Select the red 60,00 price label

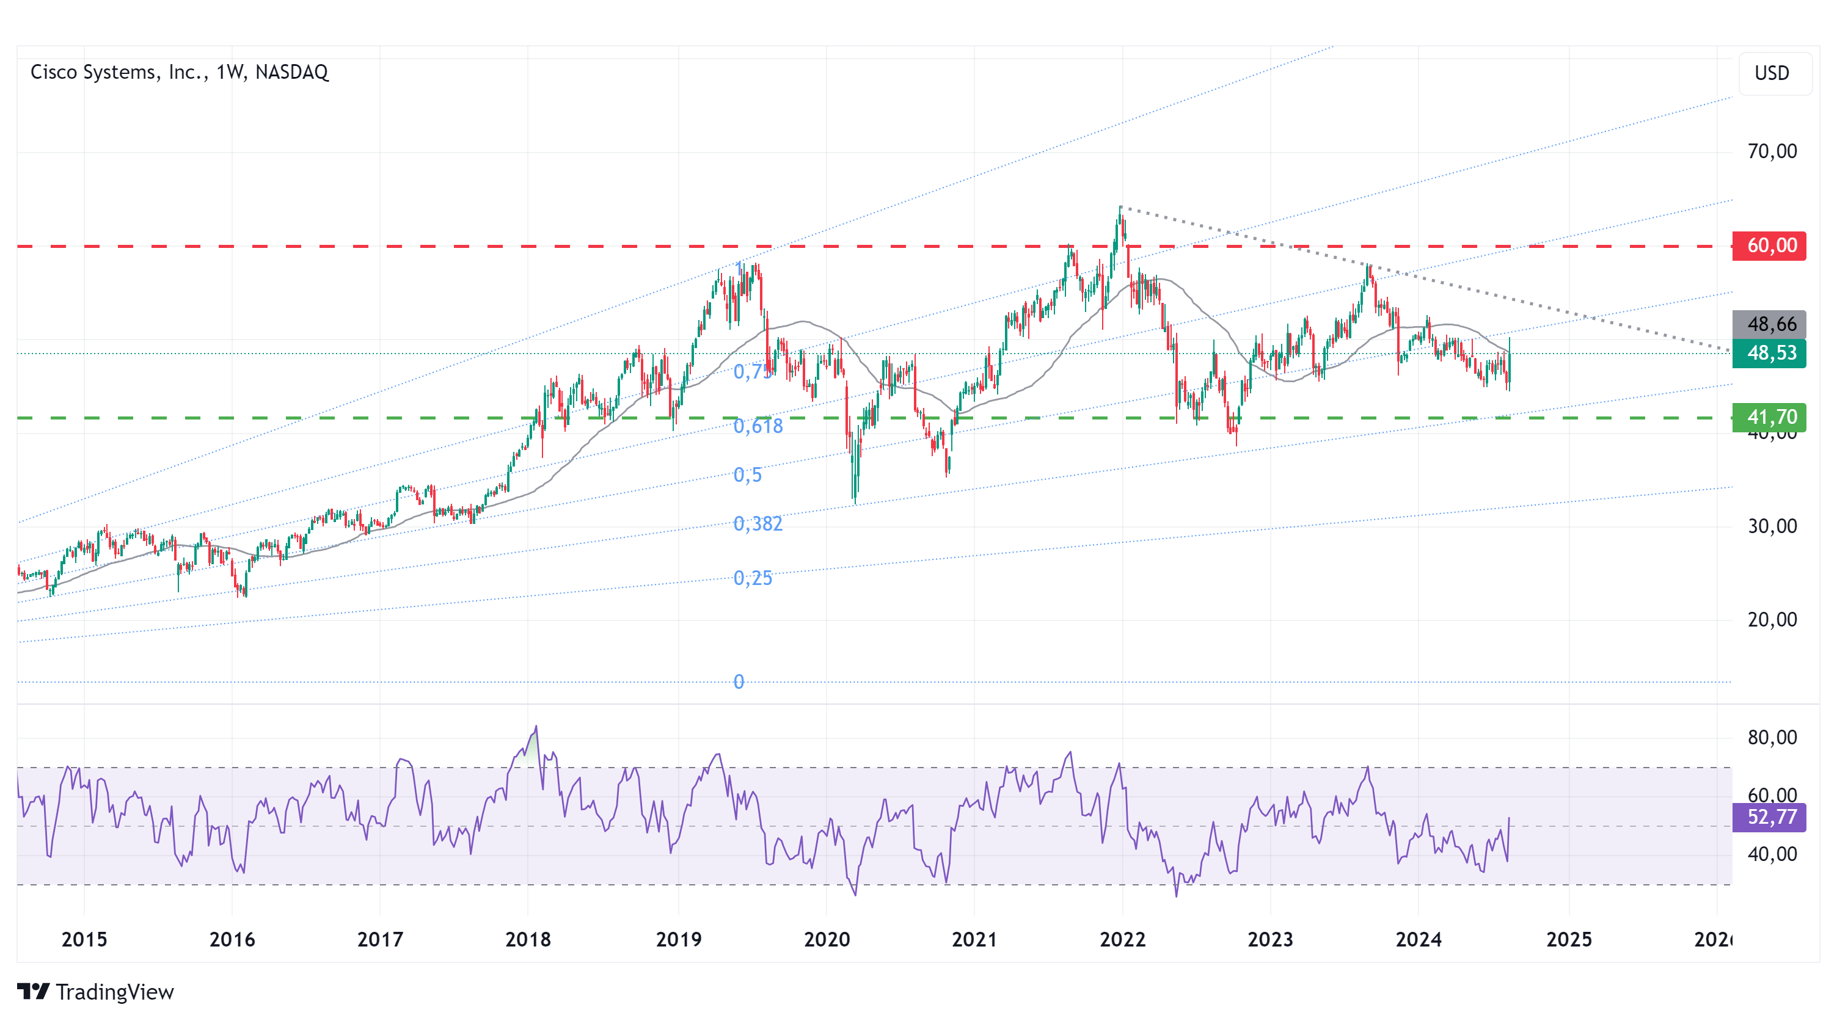[x=1769, y=245]
